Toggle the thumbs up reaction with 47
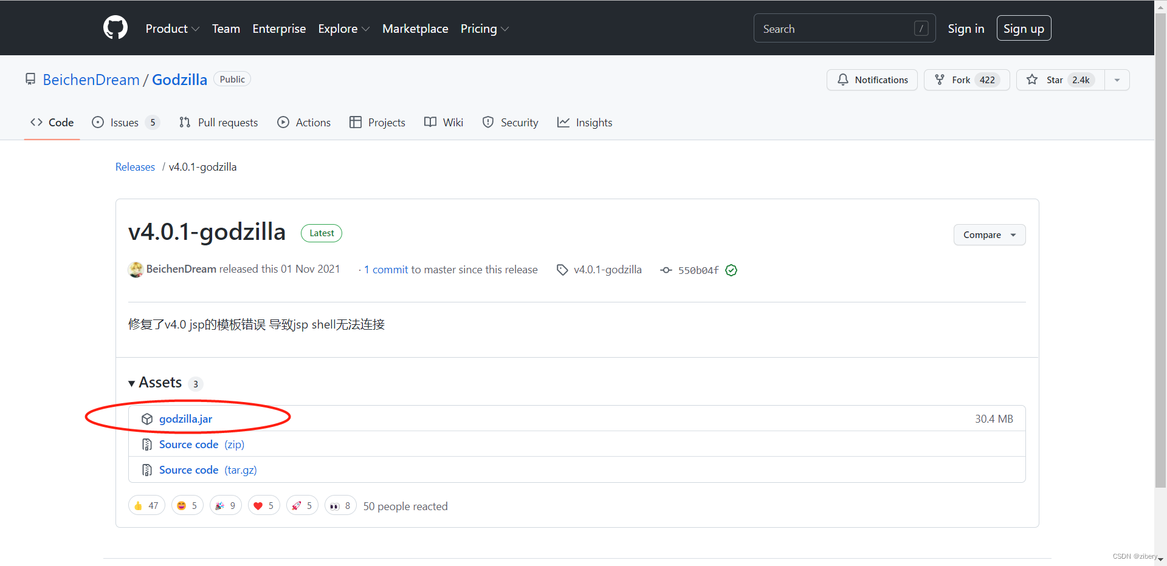 point(146,505)
